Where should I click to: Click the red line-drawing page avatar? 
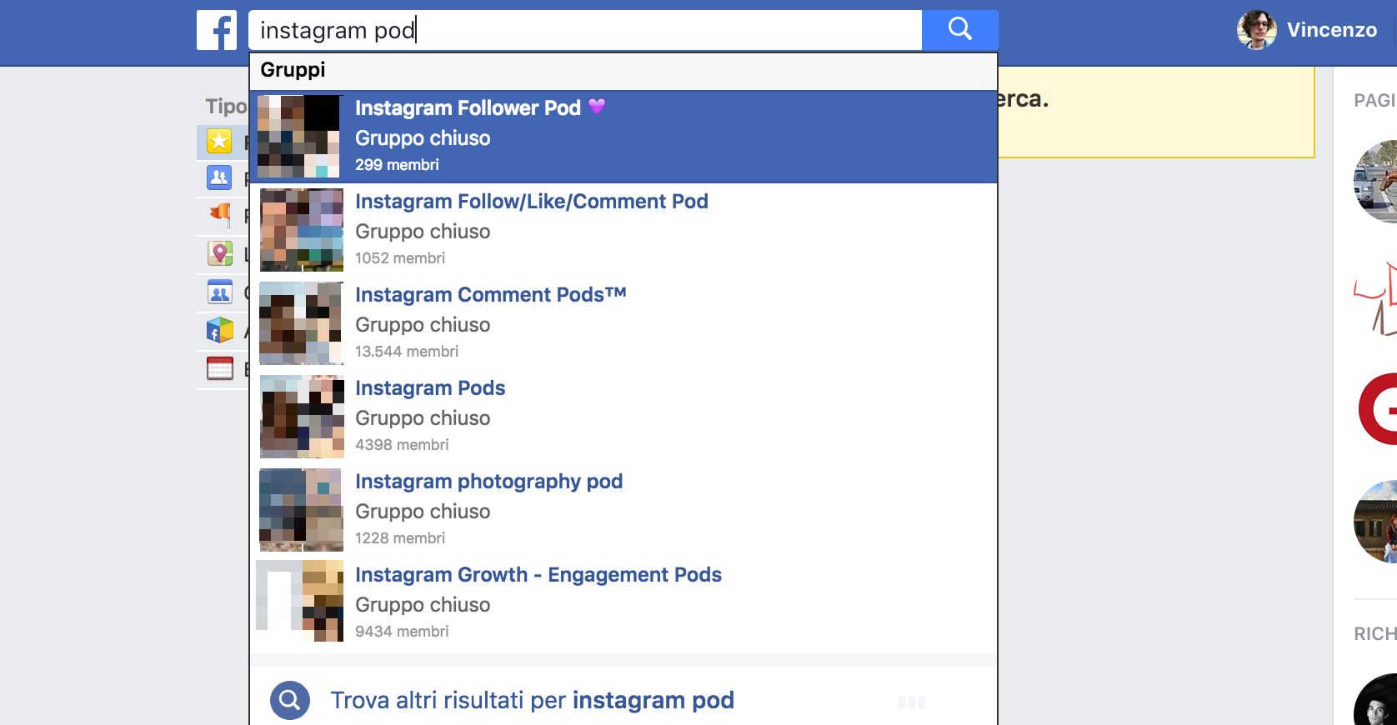click(1375, 298)
